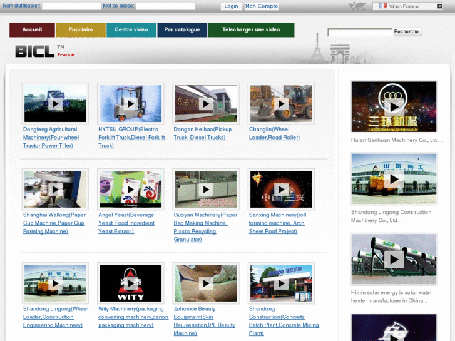Open Wity Machinery packaging link
This screenshot has height=341, width=455.
[x=133, y=317]
